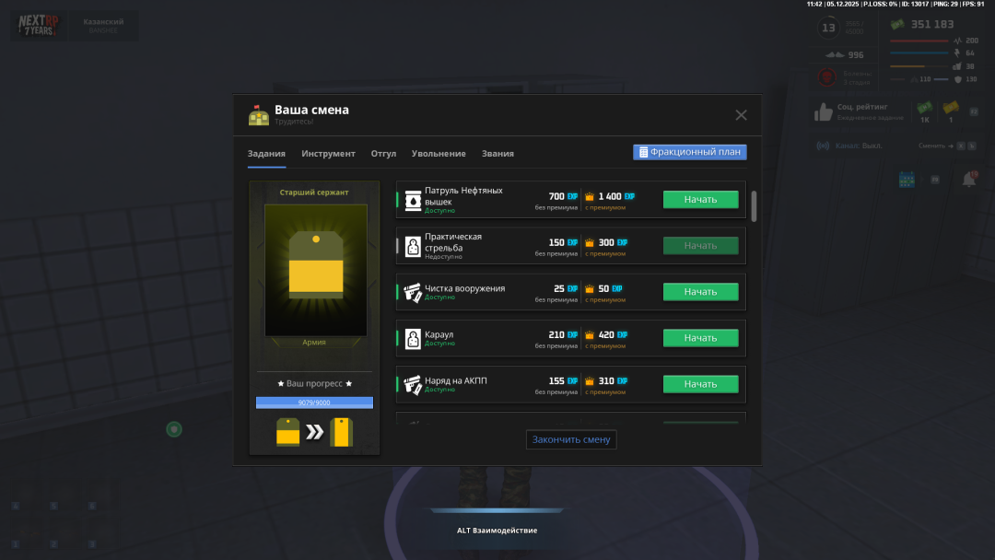Click the target icon next to Караул
995x560 pixels.
click(413, 338)
